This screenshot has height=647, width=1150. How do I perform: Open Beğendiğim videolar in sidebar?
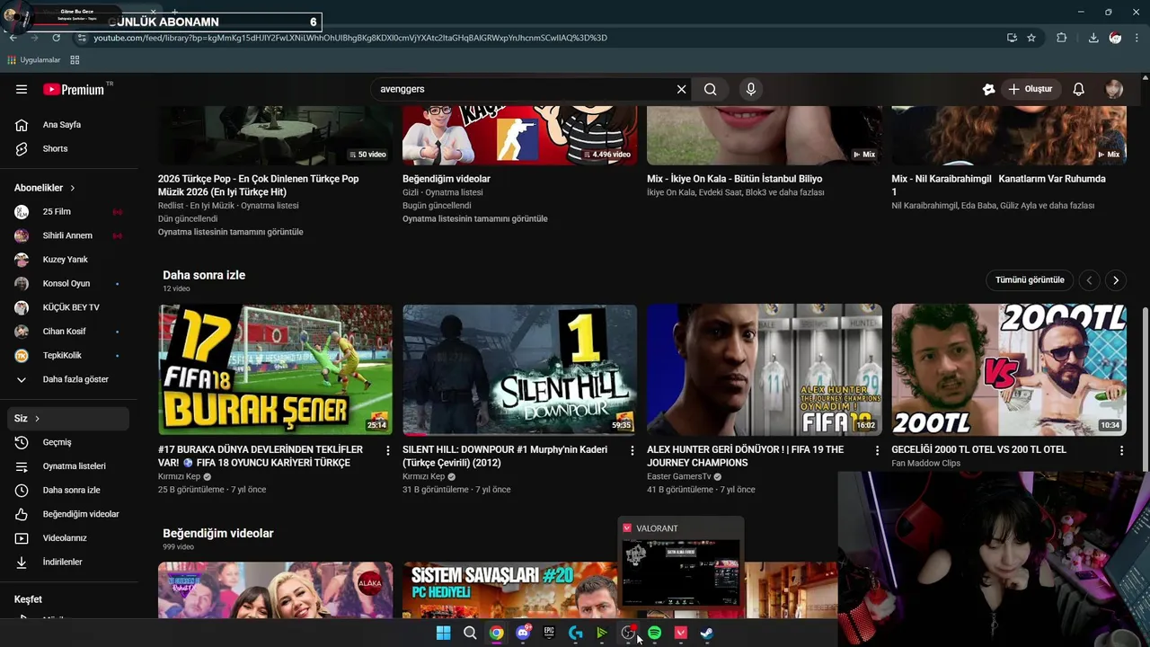(x=69, y=514)
